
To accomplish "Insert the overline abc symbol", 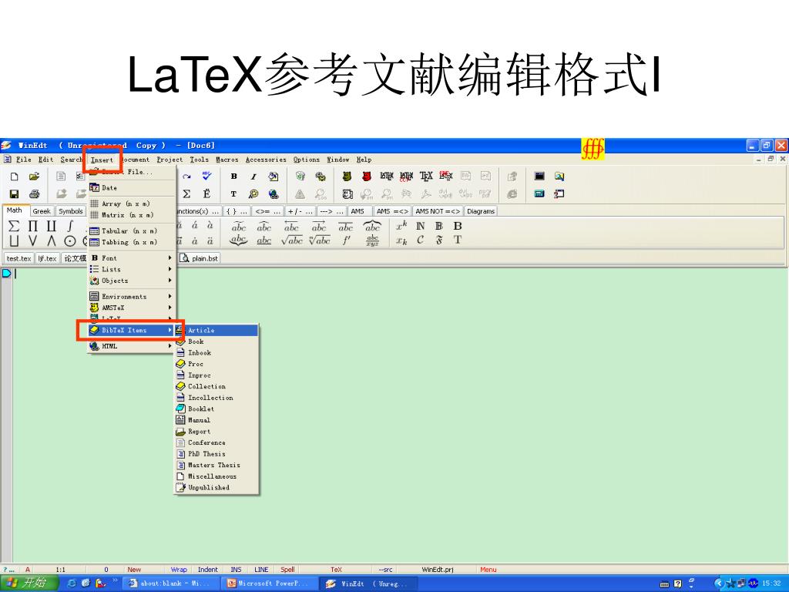I will [345, 227].
